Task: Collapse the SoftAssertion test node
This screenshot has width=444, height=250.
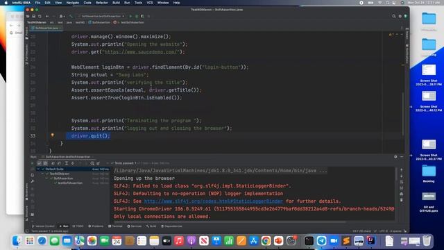Action: click(46, 178)
